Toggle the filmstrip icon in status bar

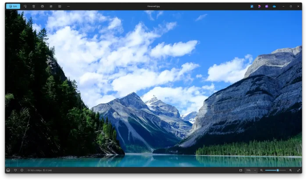point(8,170)
